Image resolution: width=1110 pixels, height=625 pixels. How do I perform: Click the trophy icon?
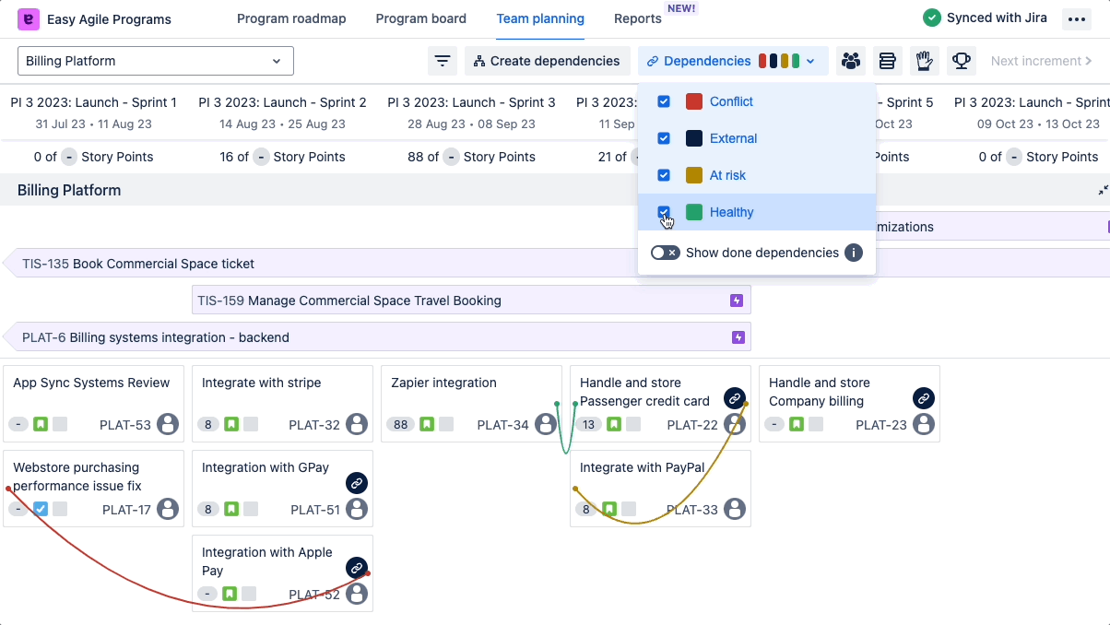tap(961, 61)
